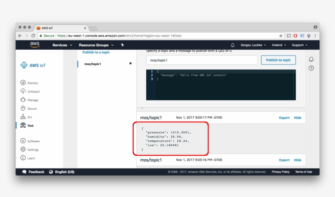Open the Manage section
Image resolution: width=335 pixels, height=197 pixels.
coord(33,100)
